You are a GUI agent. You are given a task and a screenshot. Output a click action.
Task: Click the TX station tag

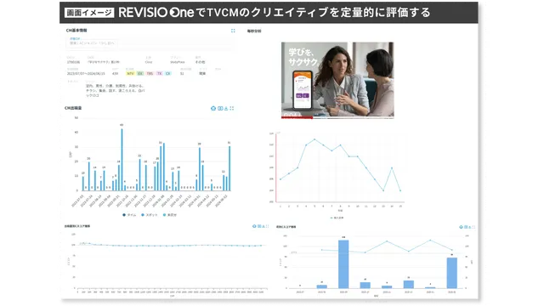point(159,74)
